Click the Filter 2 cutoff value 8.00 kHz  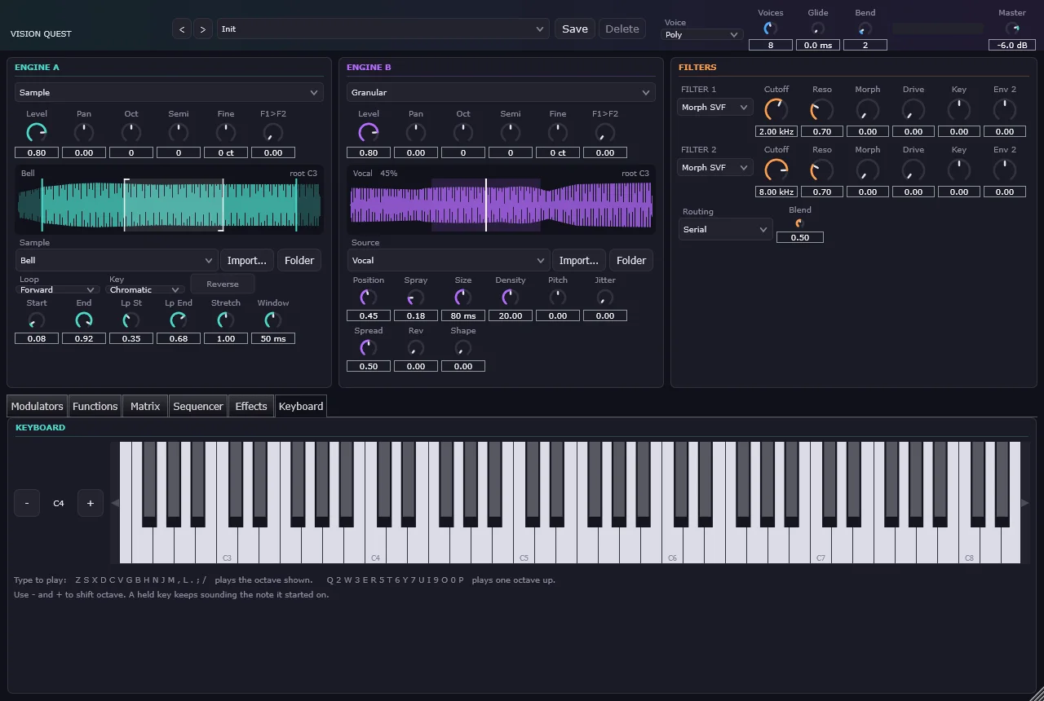(x=776, y=192)
